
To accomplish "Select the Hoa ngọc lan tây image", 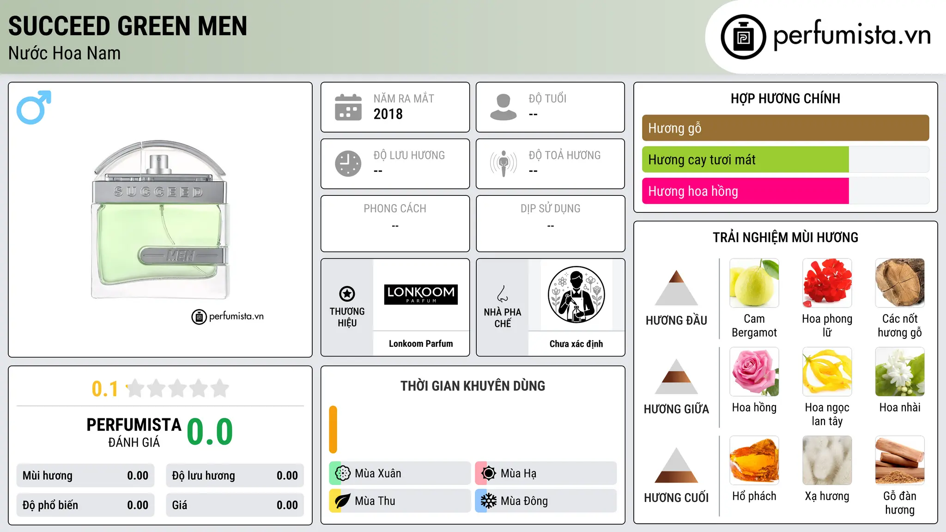I will pos(827,372).
